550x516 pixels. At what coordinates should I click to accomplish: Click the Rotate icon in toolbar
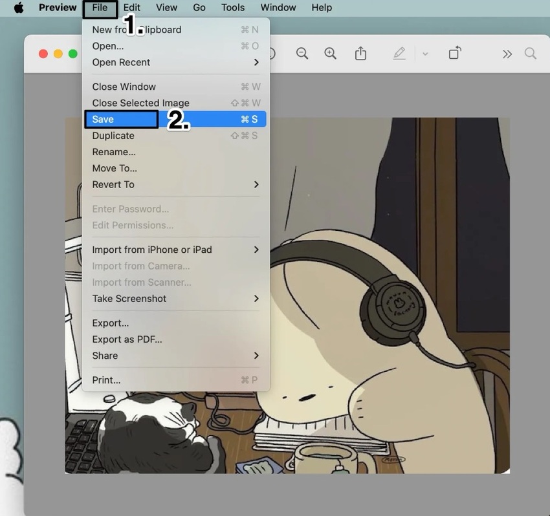[455, 53]
